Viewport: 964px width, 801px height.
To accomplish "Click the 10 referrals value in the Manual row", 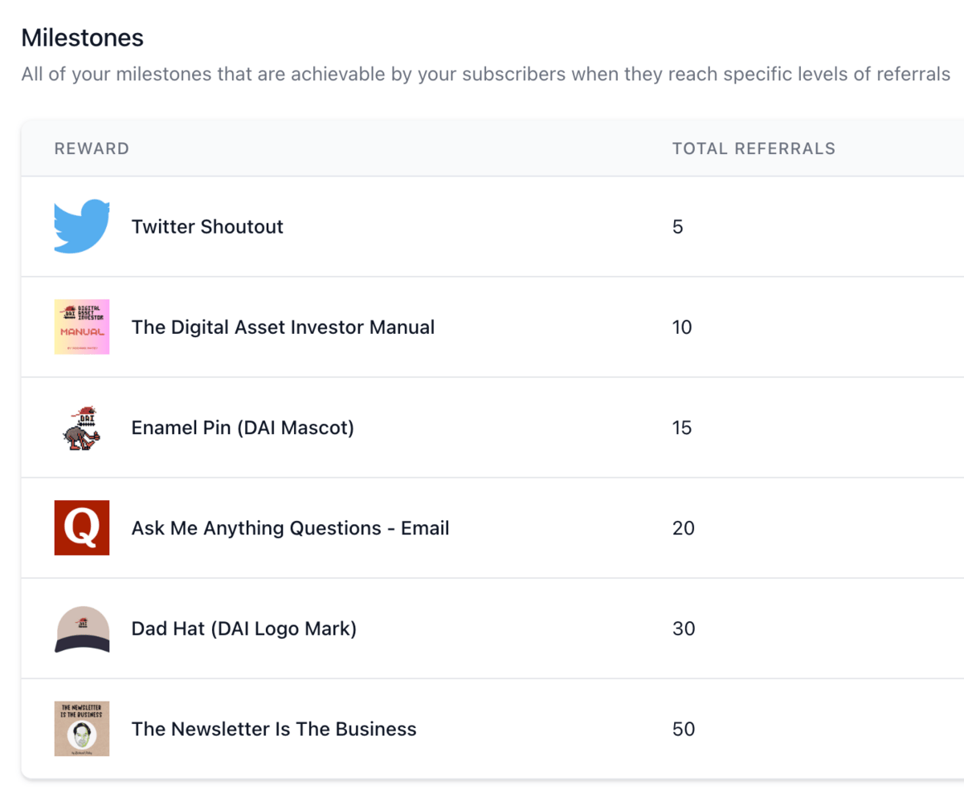I will pos(682,327).
